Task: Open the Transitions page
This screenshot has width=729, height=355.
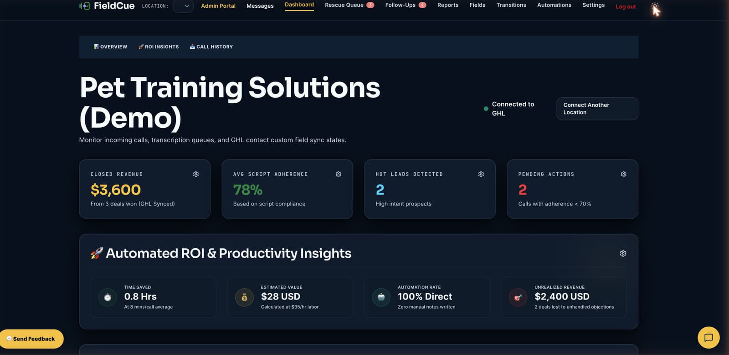Action: [x=511, y=5]
